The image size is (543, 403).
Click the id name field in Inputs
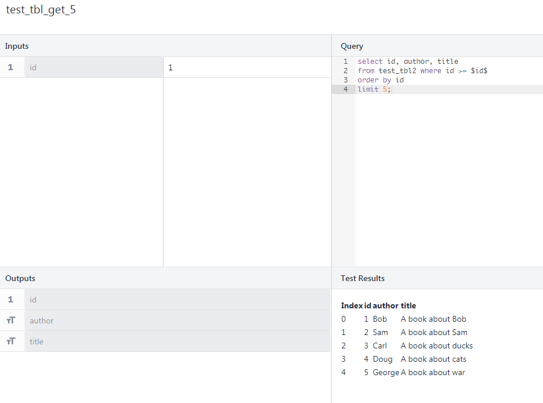click(93, 67)
